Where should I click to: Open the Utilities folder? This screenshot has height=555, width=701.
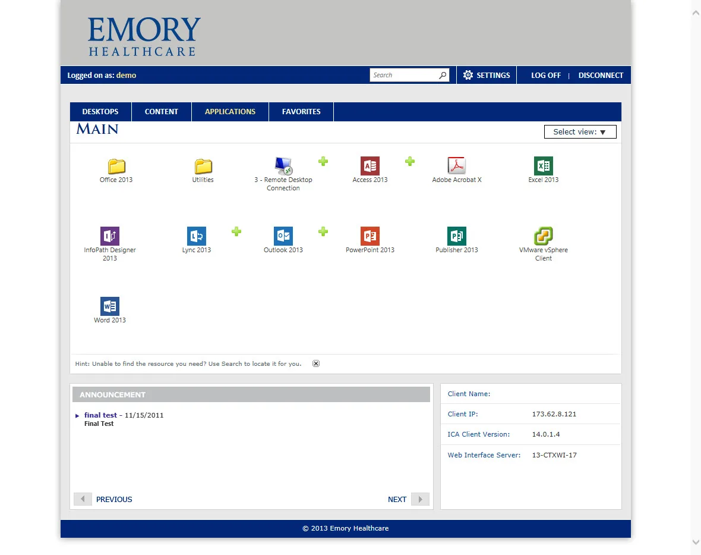pos(203,167)
